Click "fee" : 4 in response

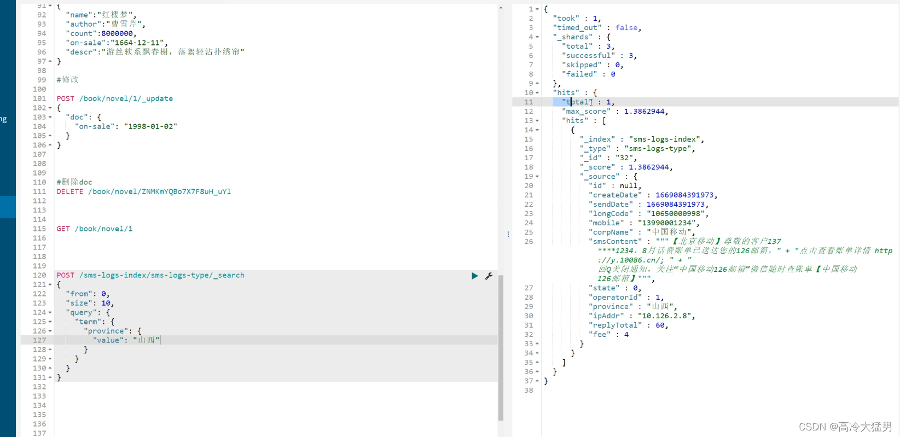(x=608, y=334)
